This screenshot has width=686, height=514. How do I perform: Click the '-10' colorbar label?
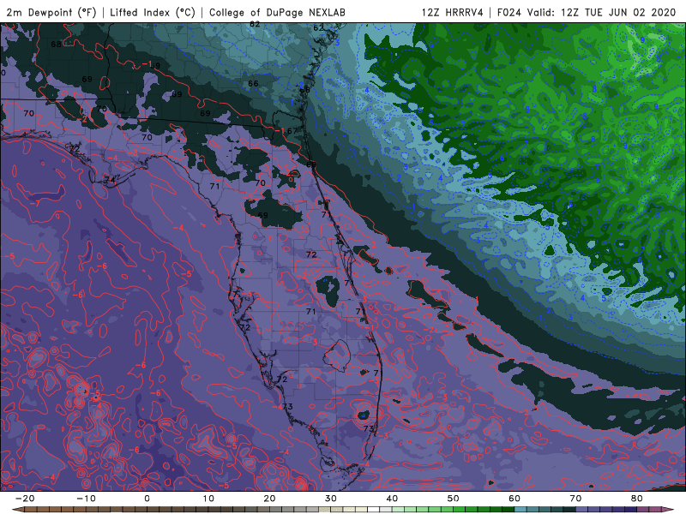coord(86,499)
